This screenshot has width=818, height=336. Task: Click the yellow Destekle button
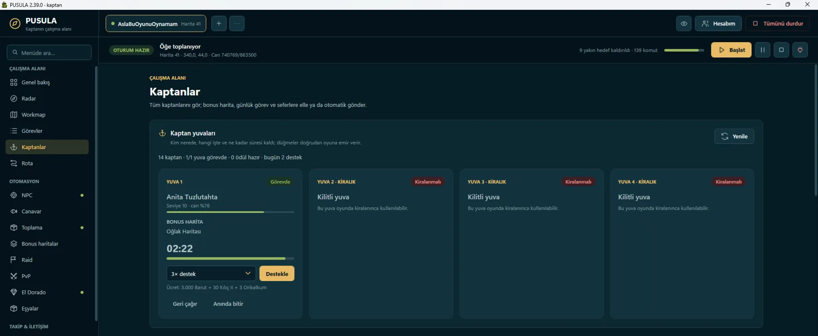tap(277, 274)
